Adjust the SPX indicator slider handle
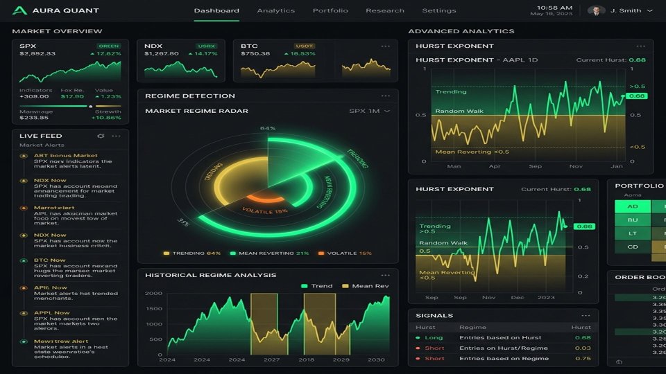The image size is (666, 374). (x=90, y=106)
